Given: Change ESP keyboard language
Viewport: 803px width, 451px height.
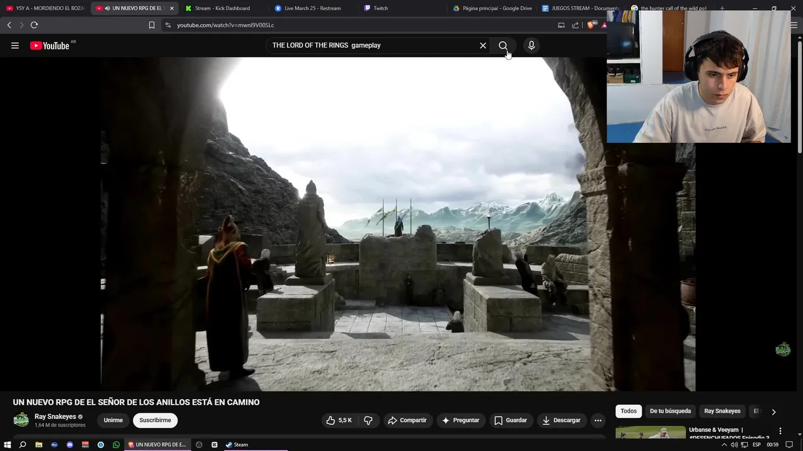Looking at the screenshot, I should (757, 445).
